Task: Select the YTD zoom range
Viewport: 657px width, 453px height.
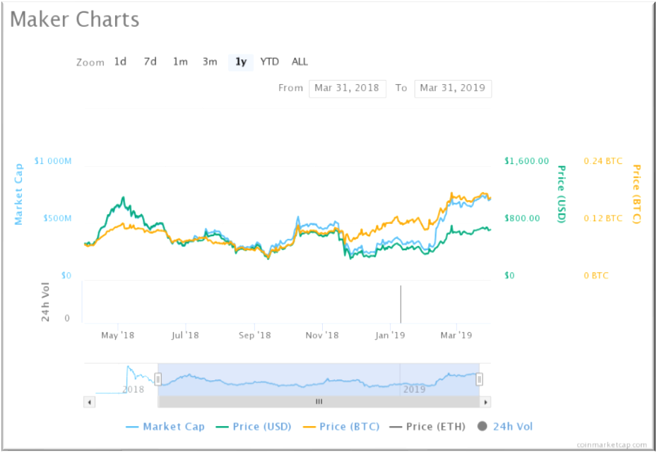Action: pyautogui.click(x=269, y=62)
